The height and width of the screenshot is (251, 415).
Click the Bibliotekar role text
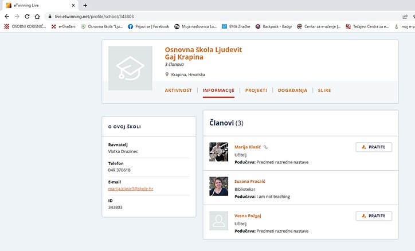click(x=245, y=189)
